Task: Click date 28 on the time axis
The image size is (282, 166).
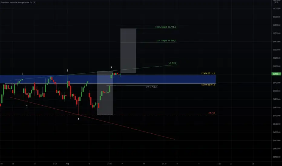Action: coord(35,164)
